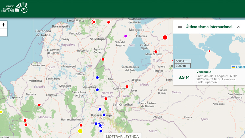Click the red marker near Mene Grande
Viewport: 245px width, 138px height.
(156, 52)
